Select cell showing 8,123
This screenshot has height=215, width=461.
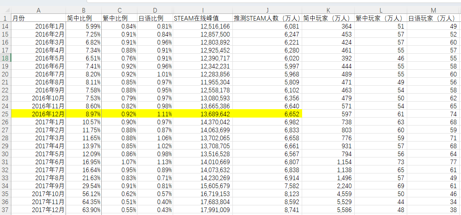tap(267, 194)
